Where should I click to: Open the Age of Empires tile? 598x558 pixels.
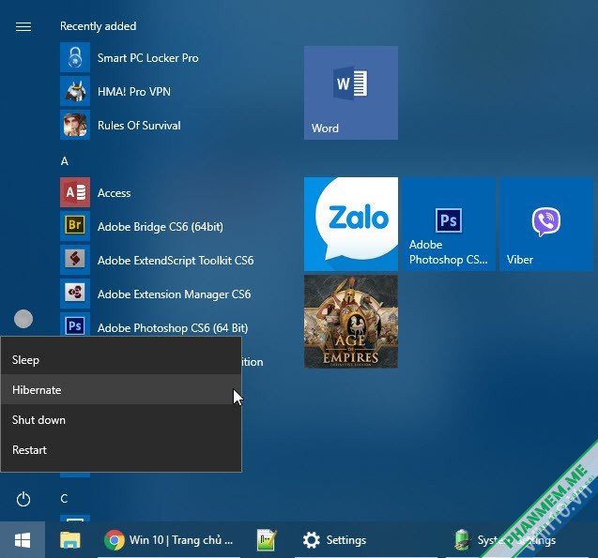click(x=351, y=322)
